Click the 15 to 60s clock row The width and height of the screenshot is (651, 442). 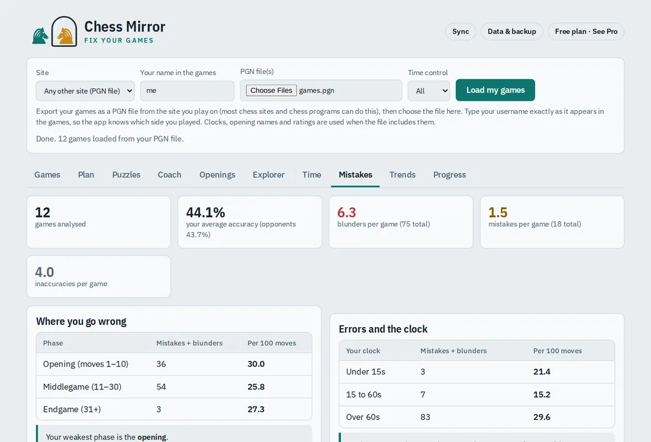476,395
